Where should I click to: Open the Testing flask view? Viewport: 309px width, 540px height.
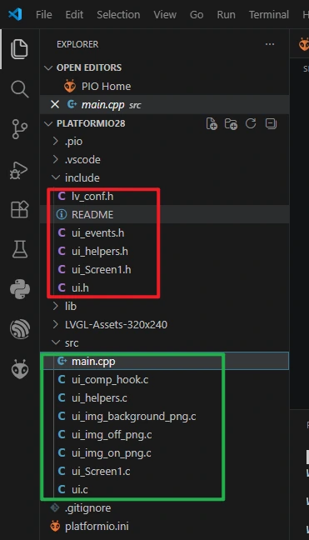pyautogui.click(x=20, y=249)
